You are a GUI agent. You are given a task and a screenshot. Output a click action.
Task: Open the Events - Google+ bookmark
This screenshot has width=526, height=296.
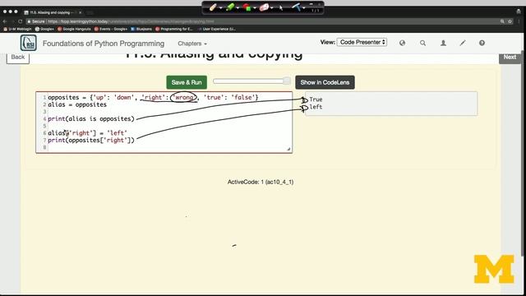(111, 29)
